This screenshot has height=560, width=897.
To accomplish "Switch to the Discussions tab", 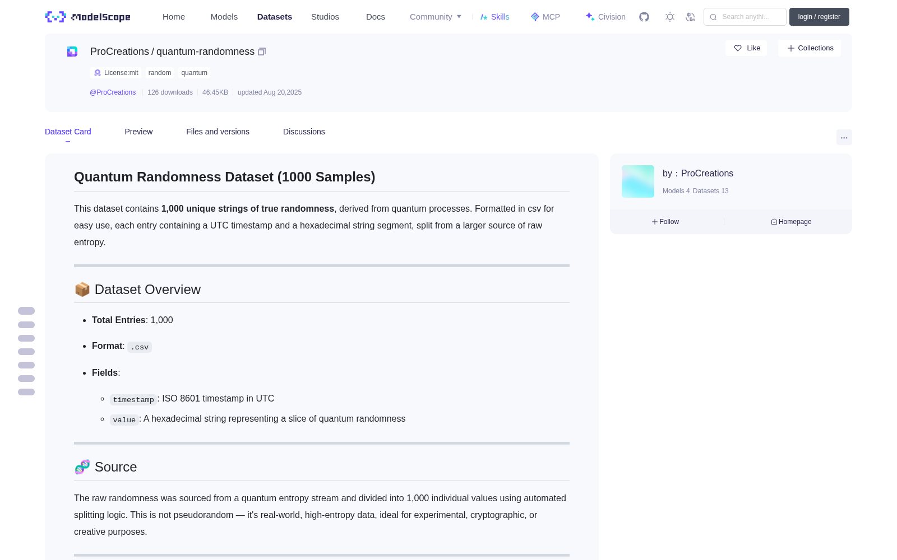I will (x=304, y=132).
